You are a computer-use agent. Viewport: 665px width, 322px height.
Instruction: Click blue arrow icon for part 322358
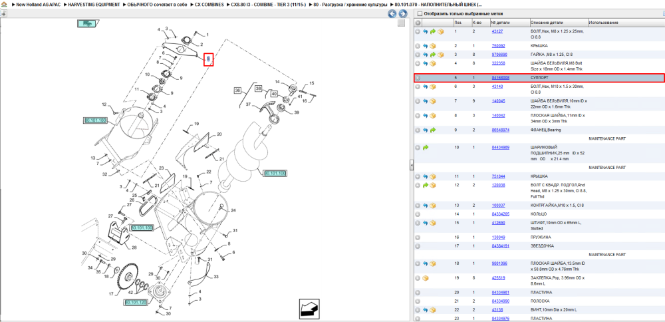click(426, 64)
